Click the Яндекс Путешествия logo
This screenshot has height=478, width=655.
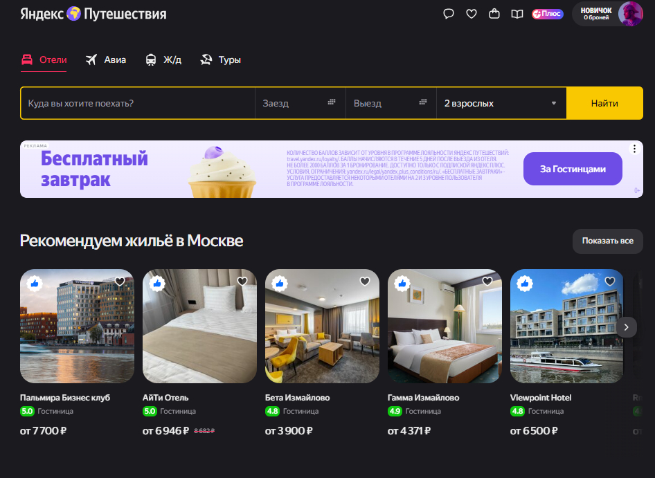(x=93, y=14)
